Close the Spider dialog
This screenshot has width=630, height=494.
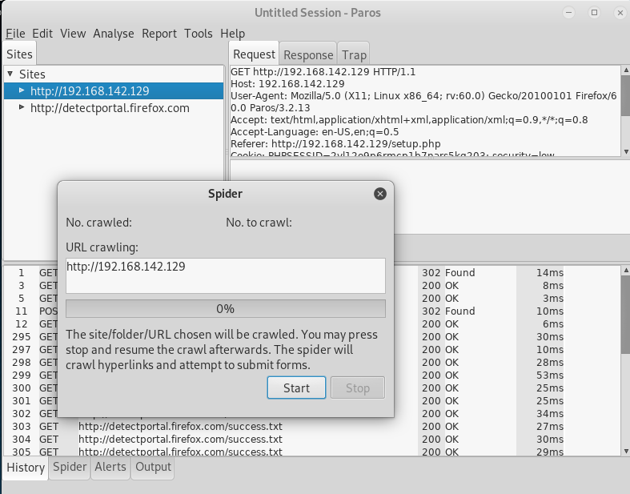pos(379,194)
